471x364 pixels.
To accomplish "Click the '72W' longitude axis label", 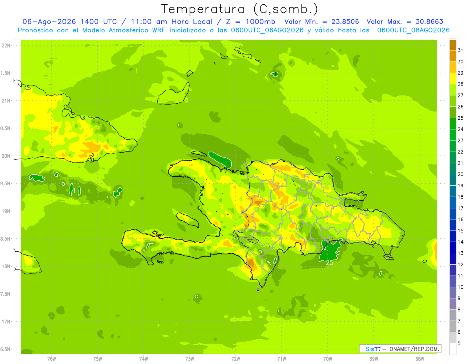I will pos(235,359).
